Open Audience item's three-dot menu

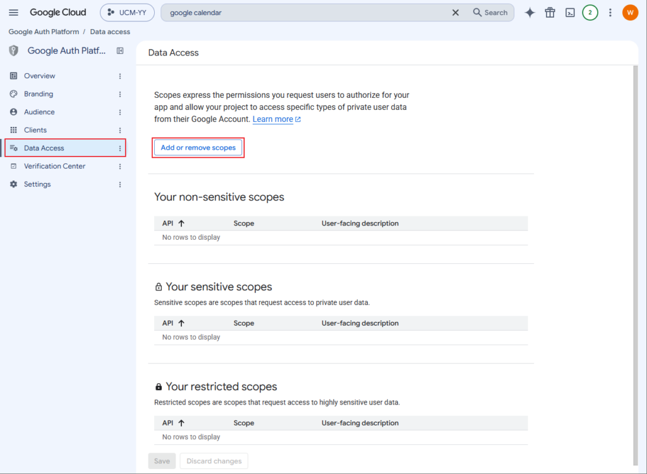pos(120,112)
